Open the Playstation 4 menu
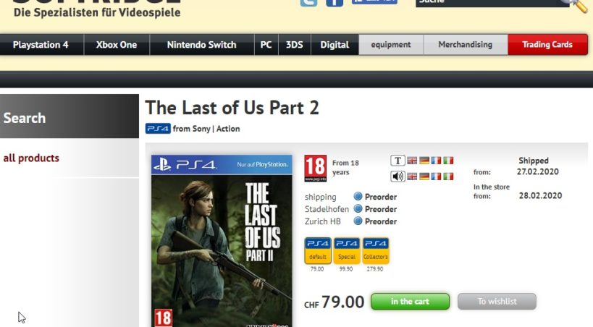The height and width of the screenshot is (327, 593). click(x=41, y=45)
